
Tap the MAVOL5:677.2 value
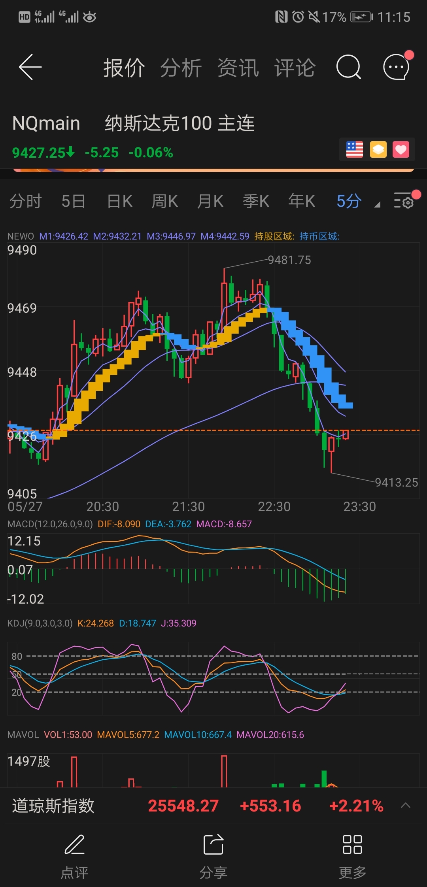point(128,735)
